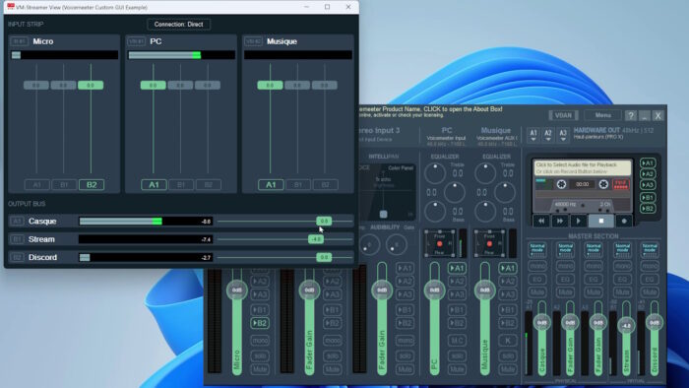
Task: Start playback on the cassette recorder
Action: [x=579, y=221]
